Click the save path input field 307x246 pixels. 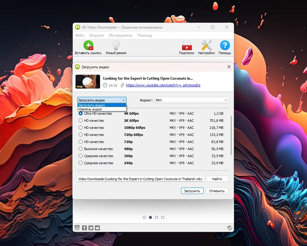pos(141,179)
